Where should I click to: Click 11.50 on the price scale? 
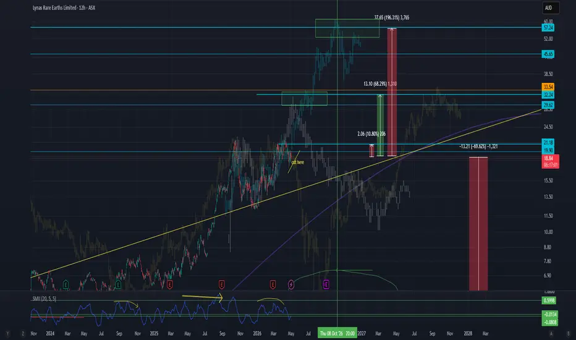pyautogui.click(x=548, y=216)
